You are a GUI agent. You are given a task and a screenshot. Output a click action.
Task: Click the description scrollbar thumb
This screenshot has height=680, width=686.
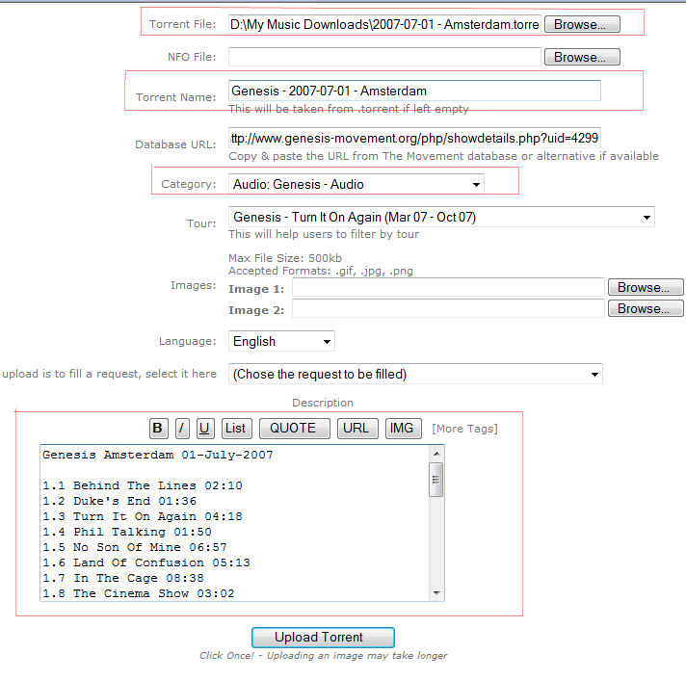tap(436, 480)
